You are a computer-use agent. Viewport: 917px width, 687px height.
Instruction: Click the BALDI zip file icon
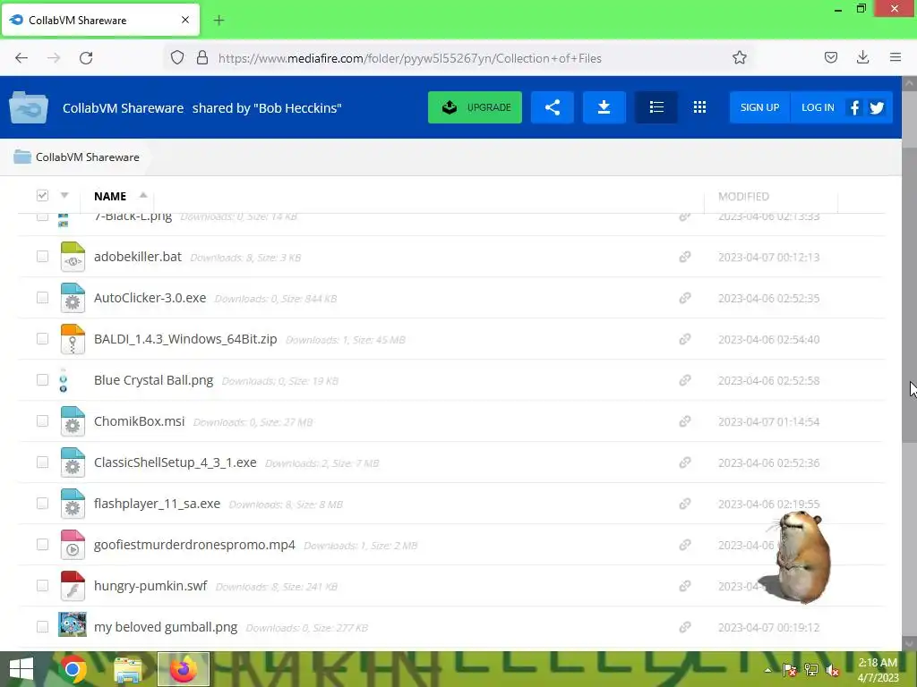[73, 339]
